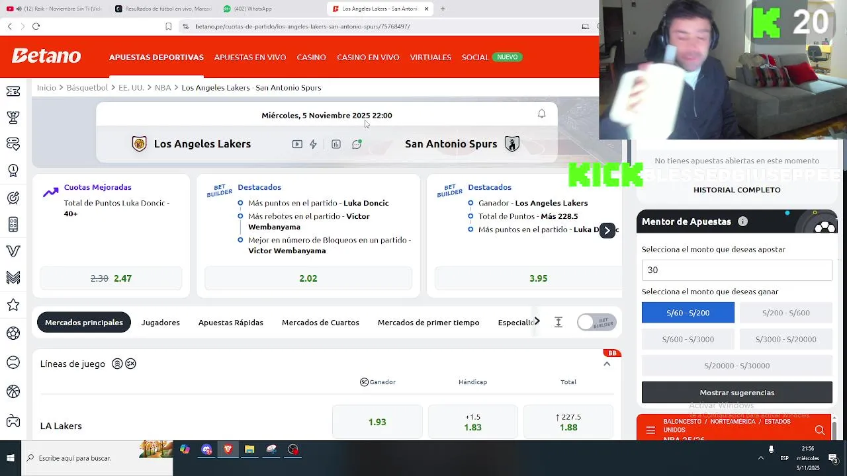The width and height of the screenshot is (847, 476).
Task: Reload the browser page
Action: pyautogui.click(x=36, y=26)
